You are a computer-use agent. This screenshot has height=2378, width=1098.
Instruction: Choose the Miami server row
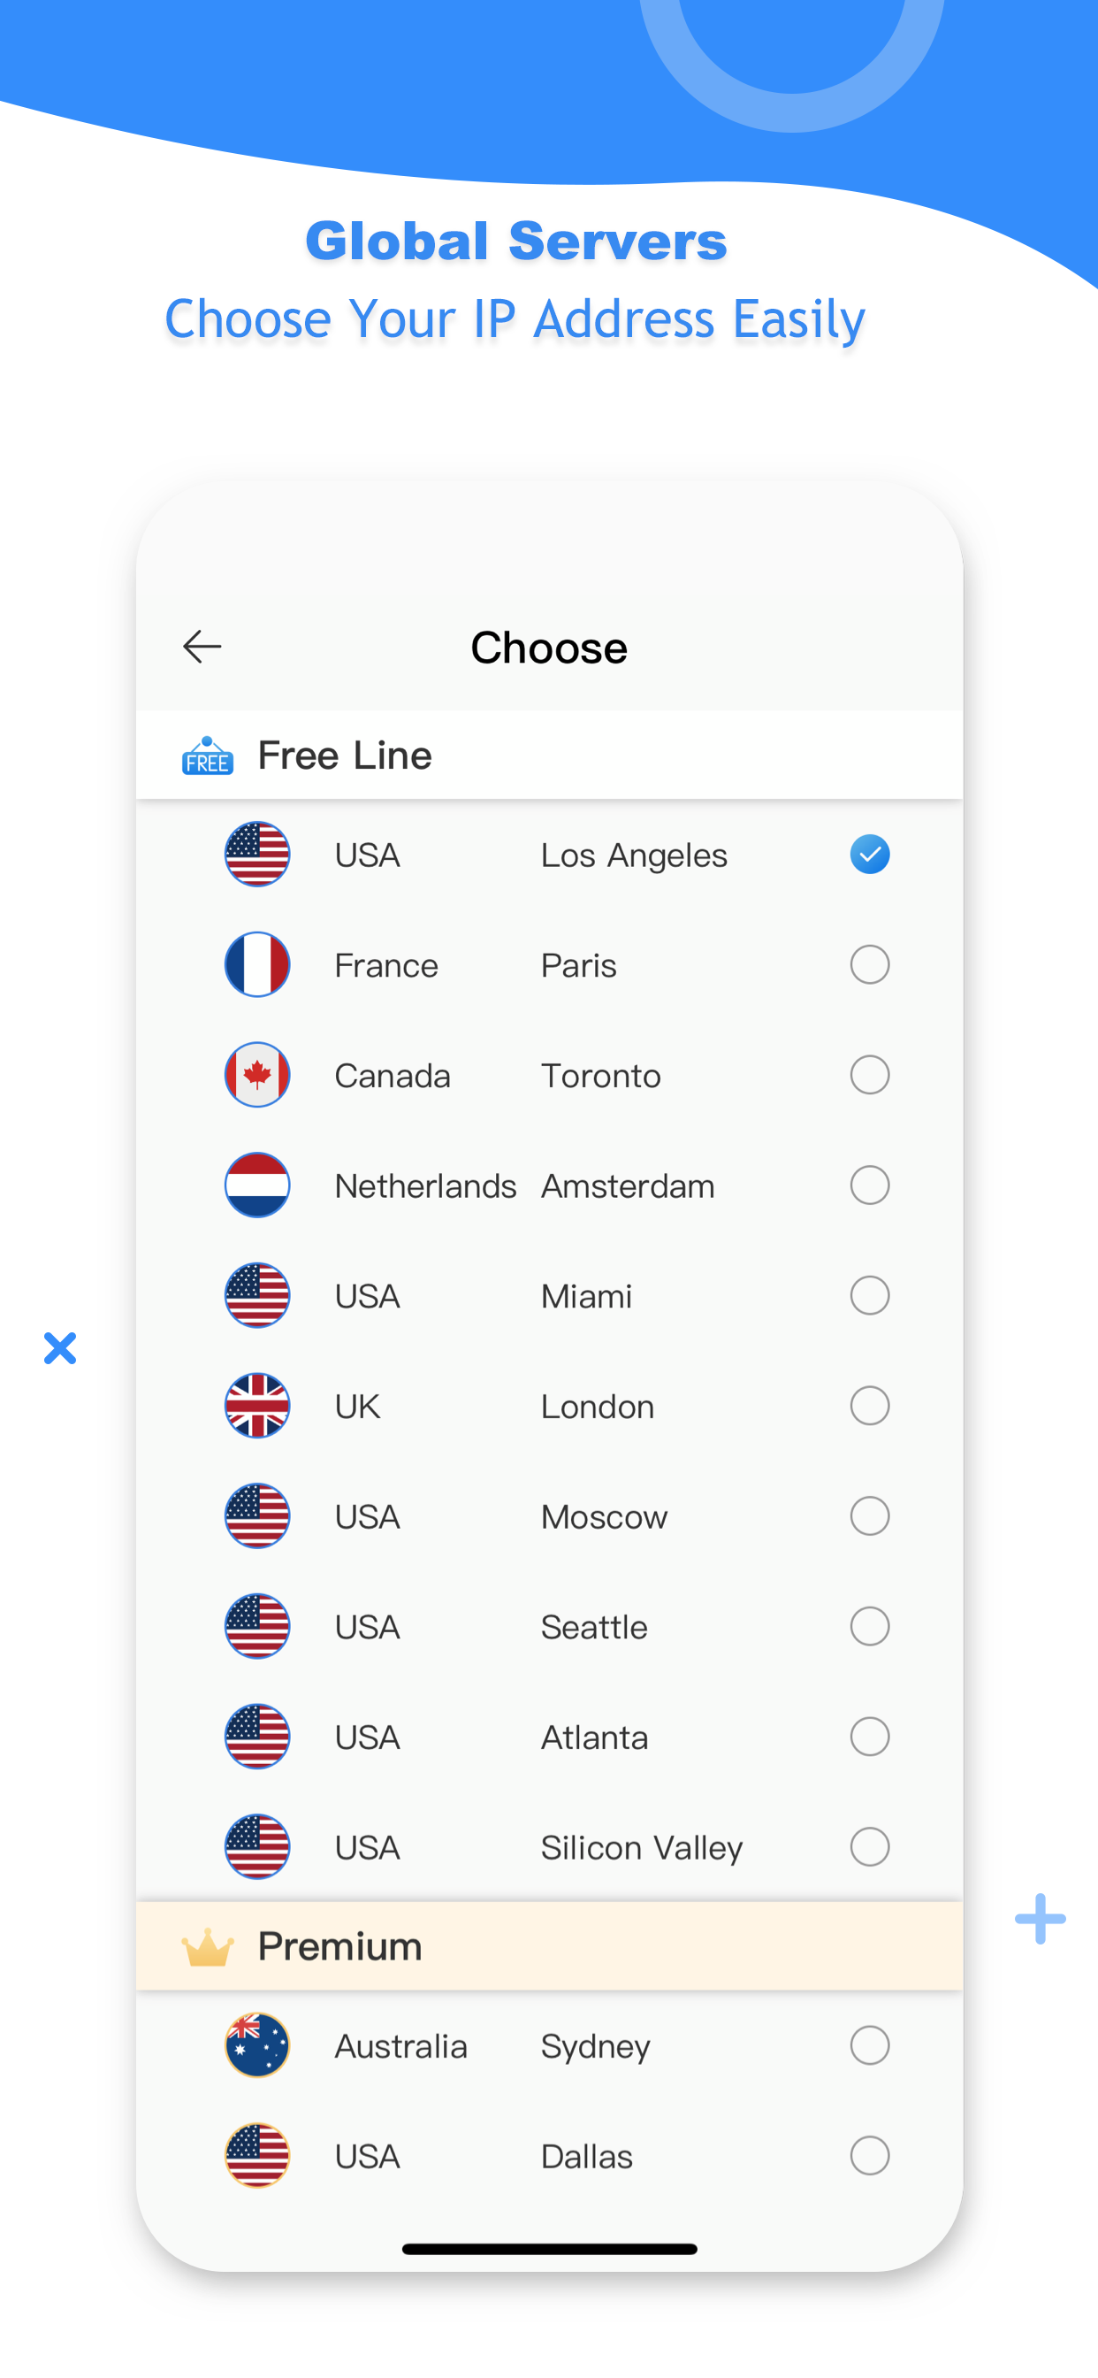(549, 1295)
